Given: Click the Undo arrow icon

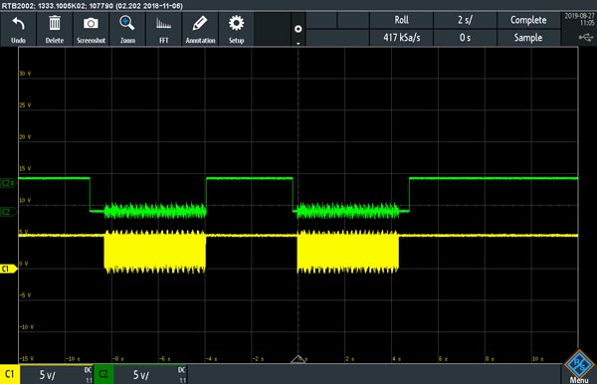Looking at the screenshot, I should (x=18, y=24).
